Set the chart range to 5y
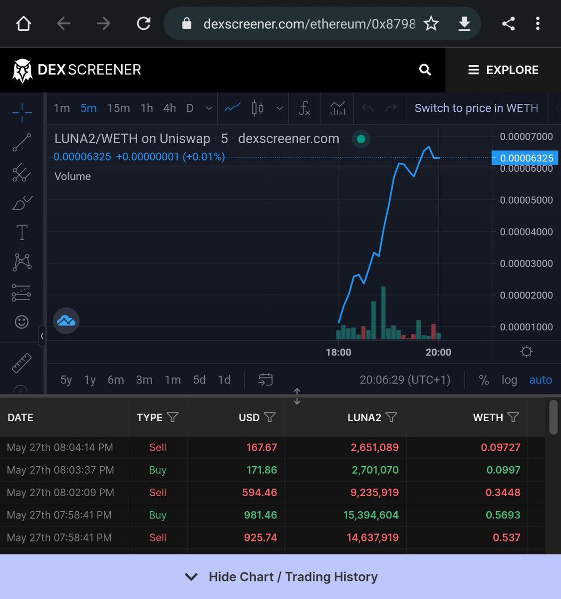 (x=66, y=380)
